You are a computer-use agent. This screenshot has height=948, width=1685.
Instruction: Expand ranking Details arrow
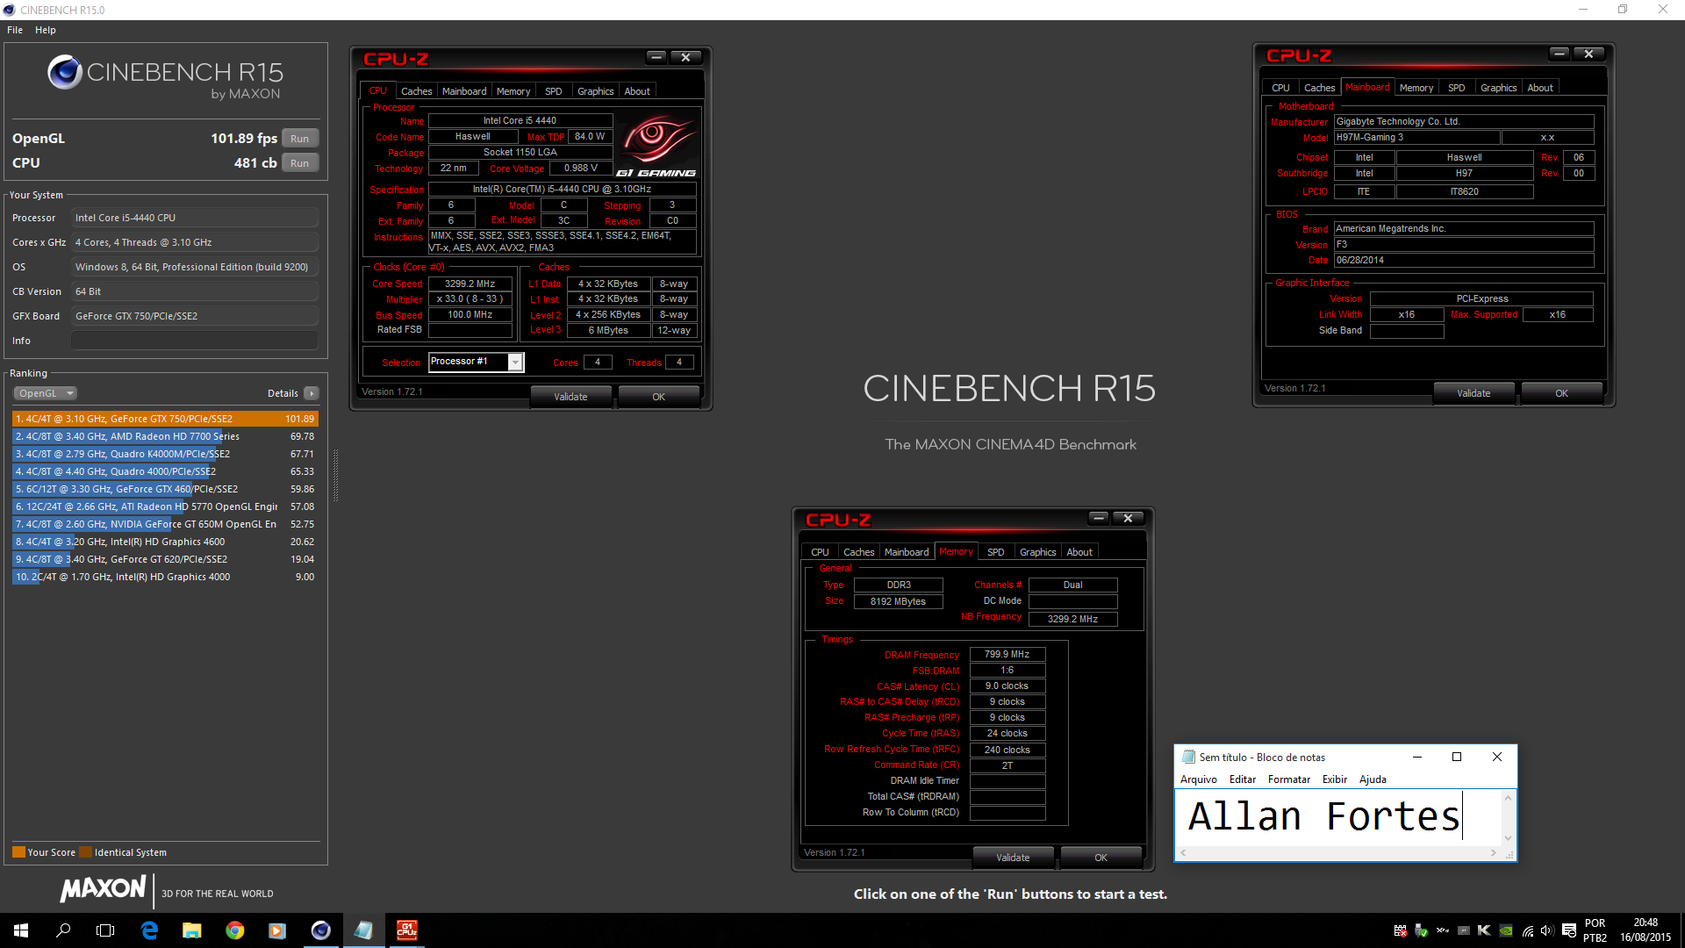coord(312,393)
